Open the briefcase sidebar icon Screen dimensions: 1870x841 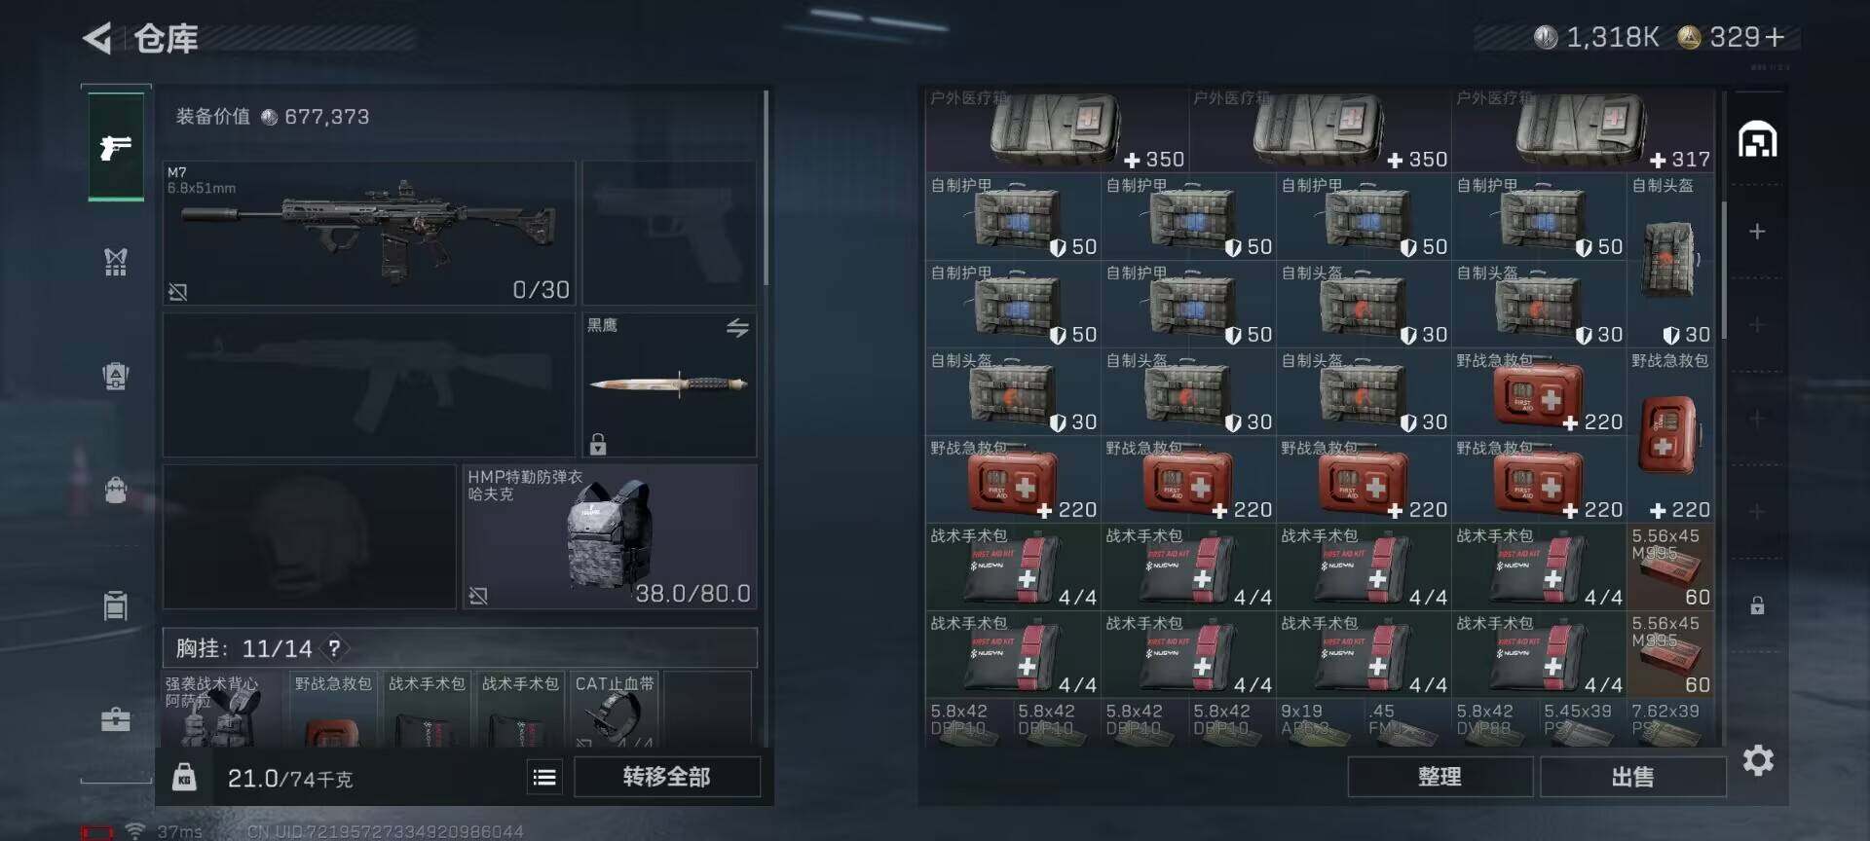click(x=116, y=719)
